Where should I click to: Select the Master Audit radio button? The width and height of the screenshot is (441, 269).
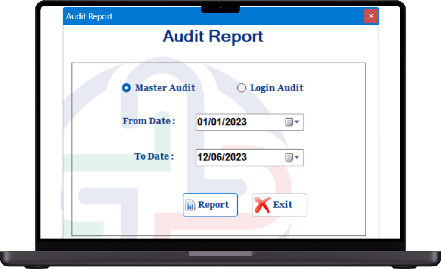point(127,88)
